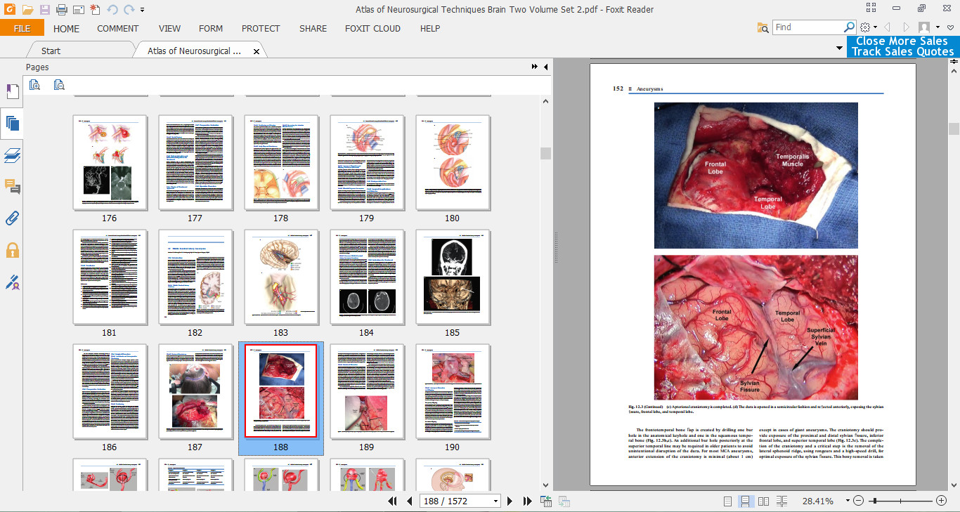Open the Quick Access Toolbar customize arrow
The image size is (960, 512).
point(143,11)
